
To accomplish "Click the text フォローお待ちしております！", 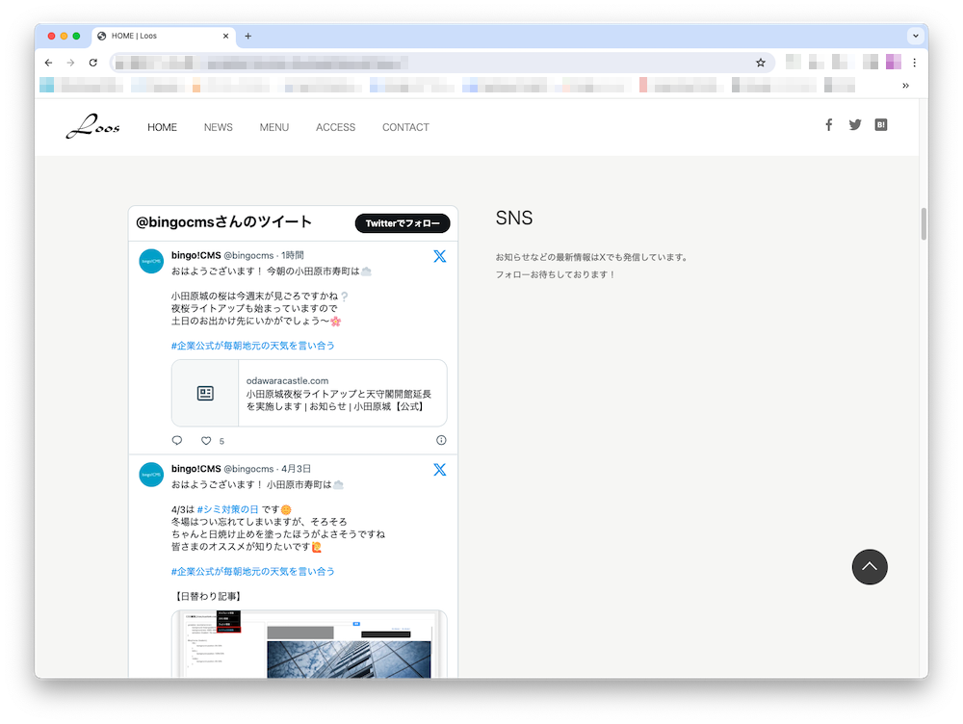I will (556, 274).
